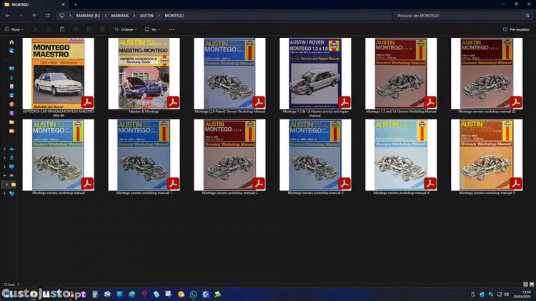The width and height of the screenshot is (536, 301).
Task: Expand the Ordenar sort dropdown
Action: (x=126, y=29)
